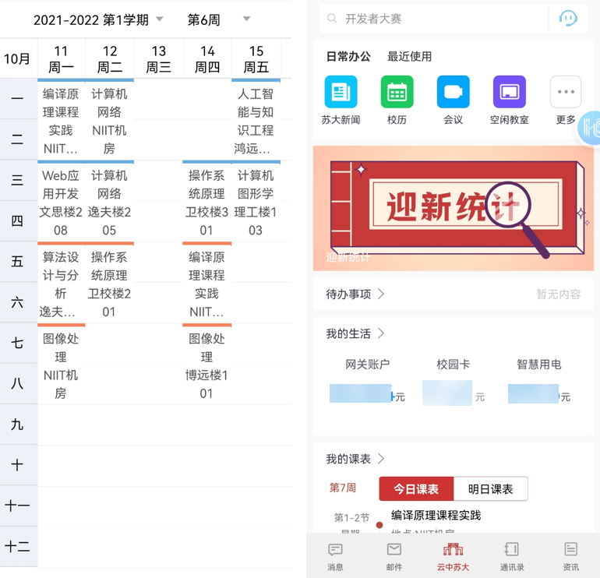Select the 11 周一 day header
Viewport: 600px width, 578px height.
coord(62,58)
